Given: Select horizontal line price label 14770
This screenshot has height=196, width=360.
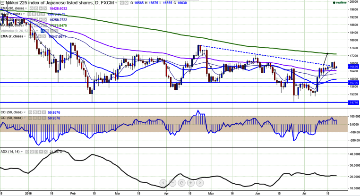Looking at the screenshot, I should coord(353,103).
